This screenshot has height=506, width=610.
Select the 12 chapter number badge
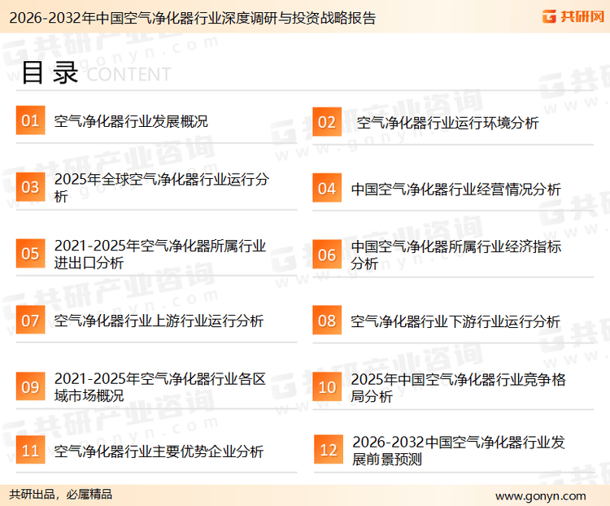(x=328, y=451)
